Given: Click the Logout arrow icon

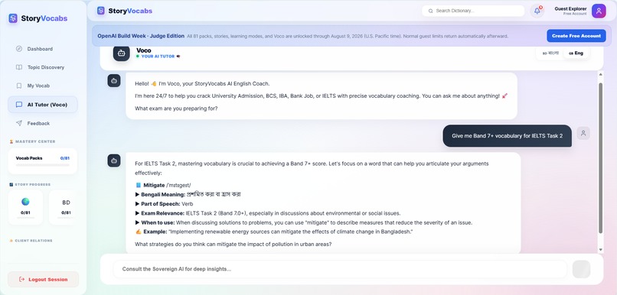Looking at the screenshot, I should (22, 279).
